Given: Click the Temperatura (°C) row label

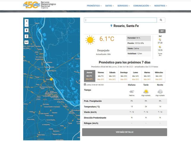Looking at the screenshot, I should click(x=92, y=107).
